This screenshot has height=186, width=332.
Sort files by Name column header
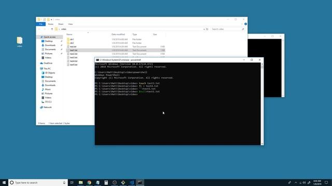click(69, 35)
